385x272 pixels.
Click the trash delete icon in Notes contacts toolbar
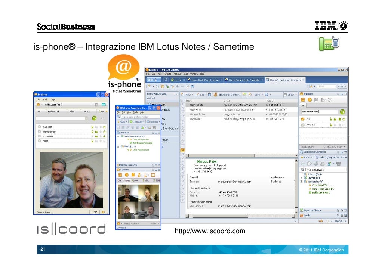(209, 95)
